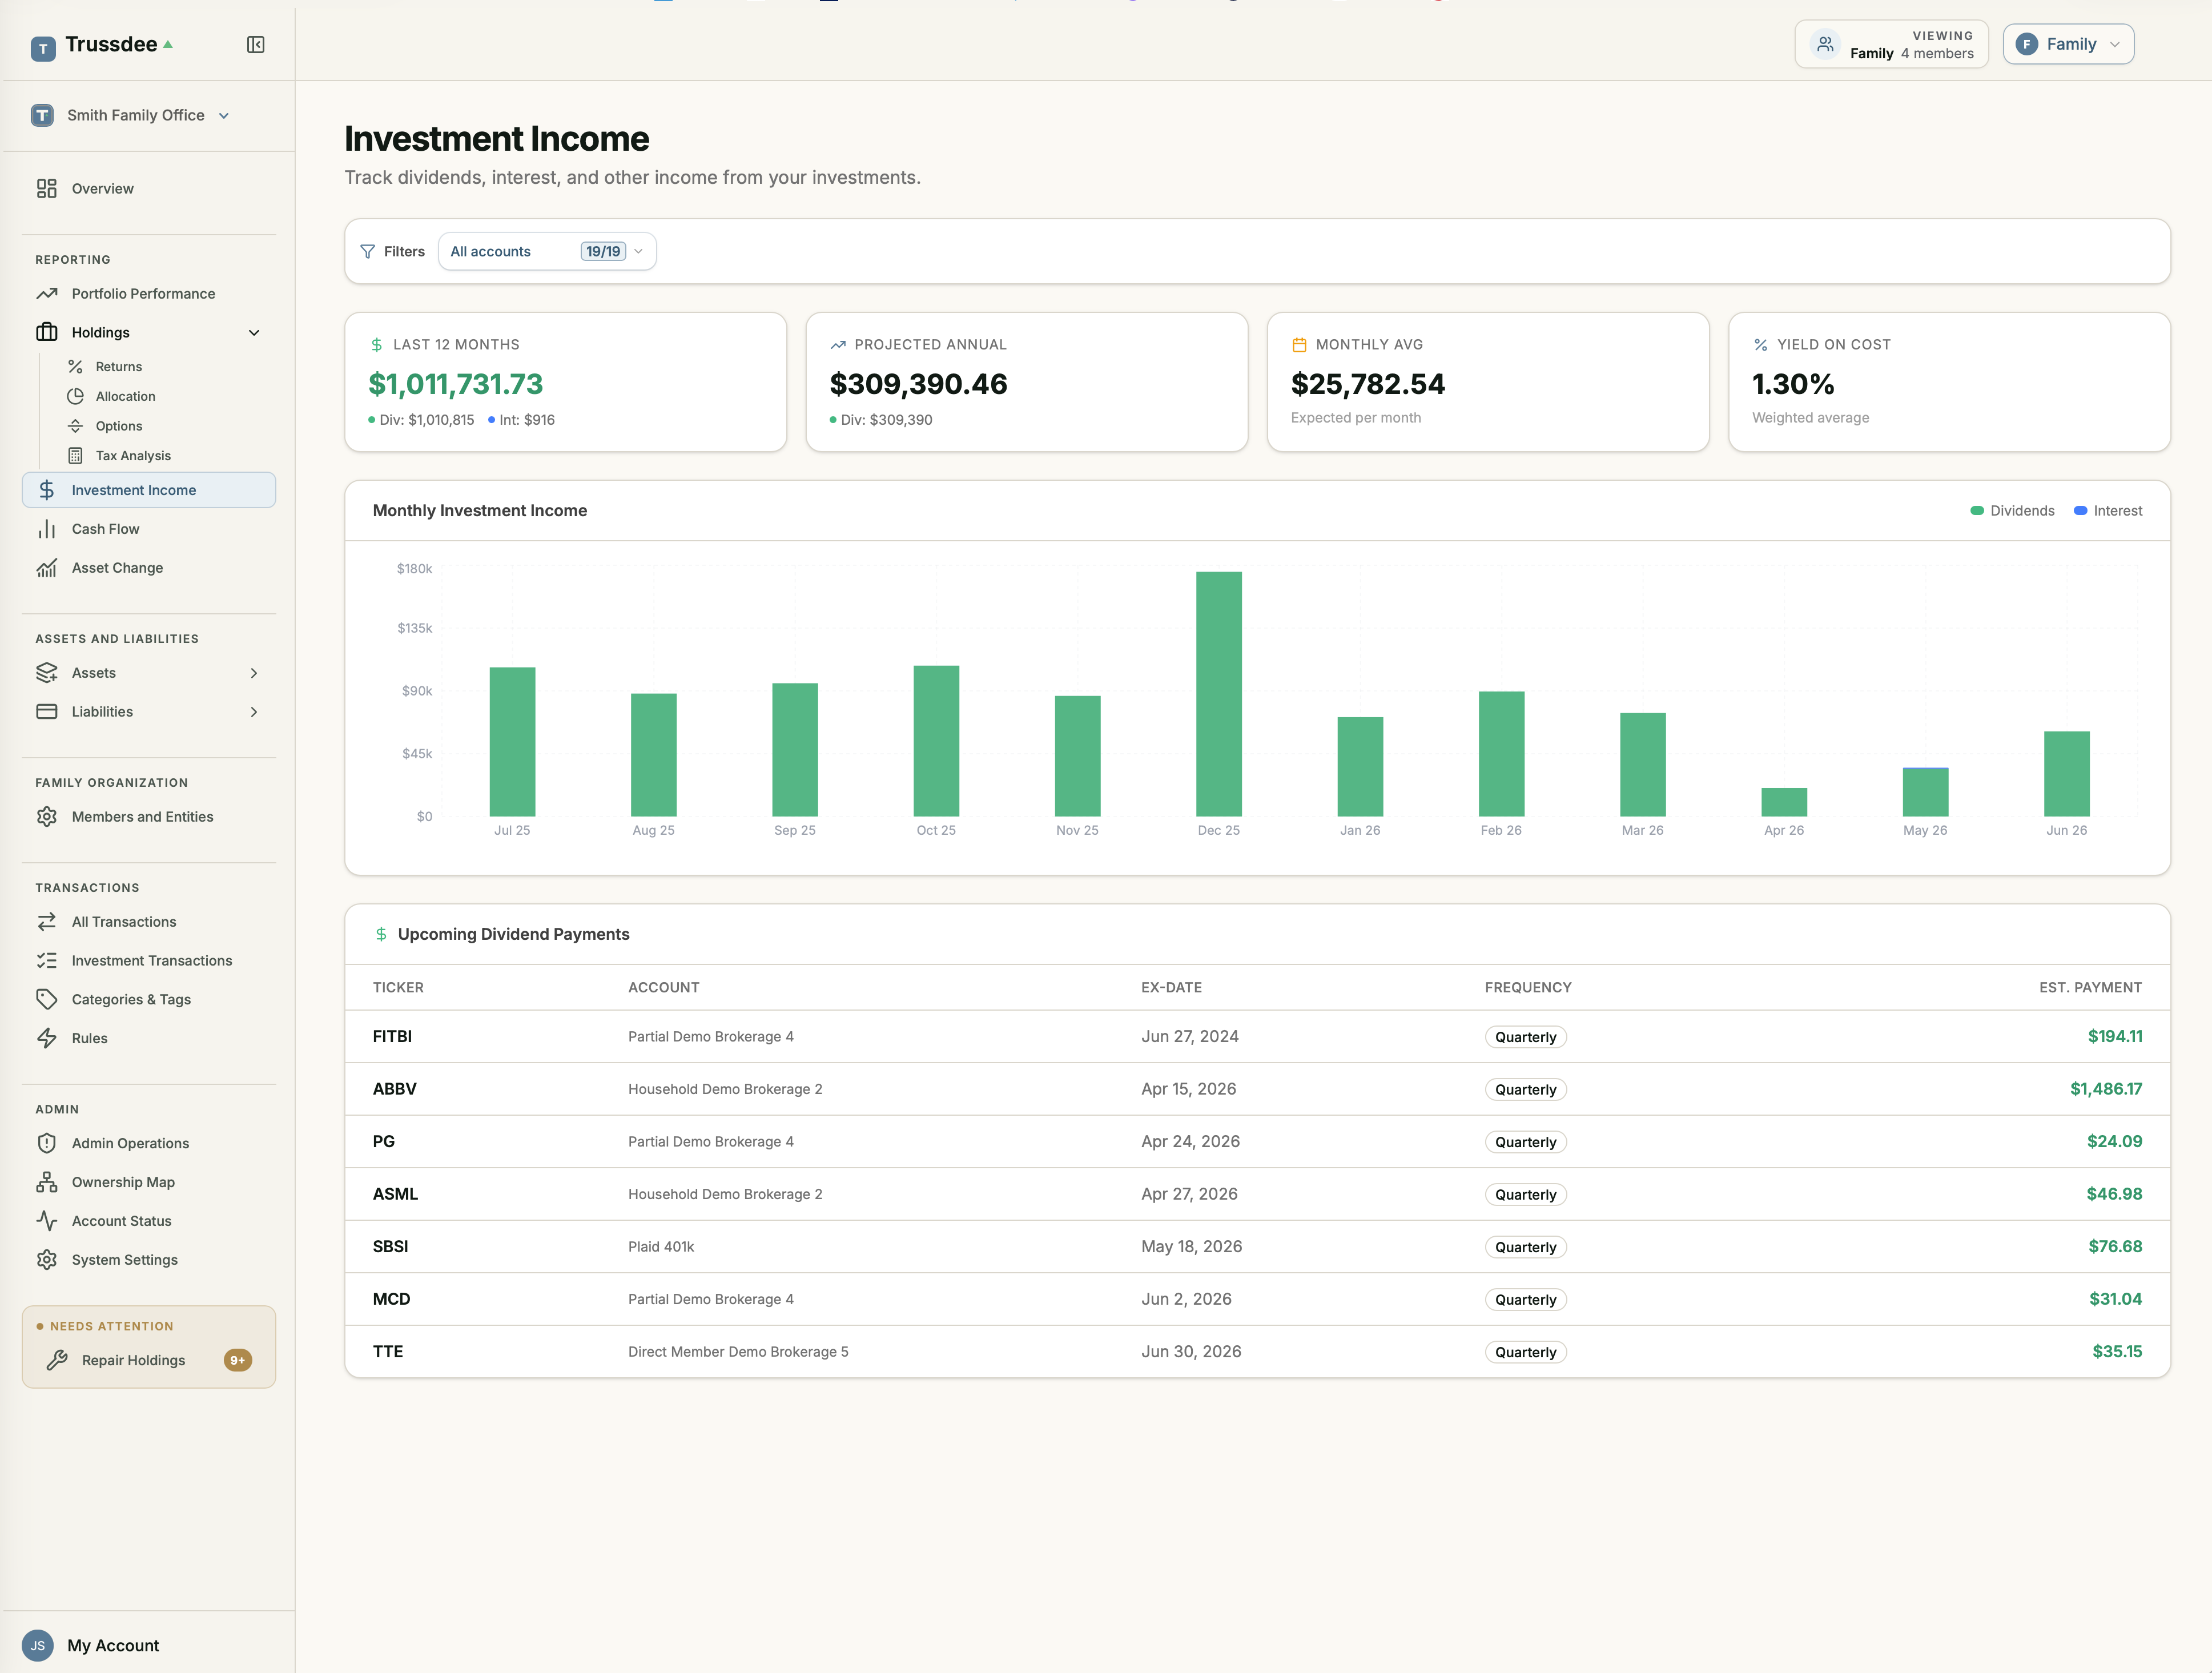Expand the Assets submenu chevron

[254, 673]
